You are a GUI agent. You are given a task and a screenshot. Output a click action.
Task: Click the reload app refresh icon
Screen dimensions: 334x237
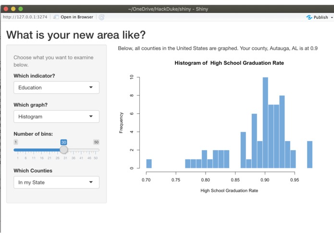tap(101, 17)
